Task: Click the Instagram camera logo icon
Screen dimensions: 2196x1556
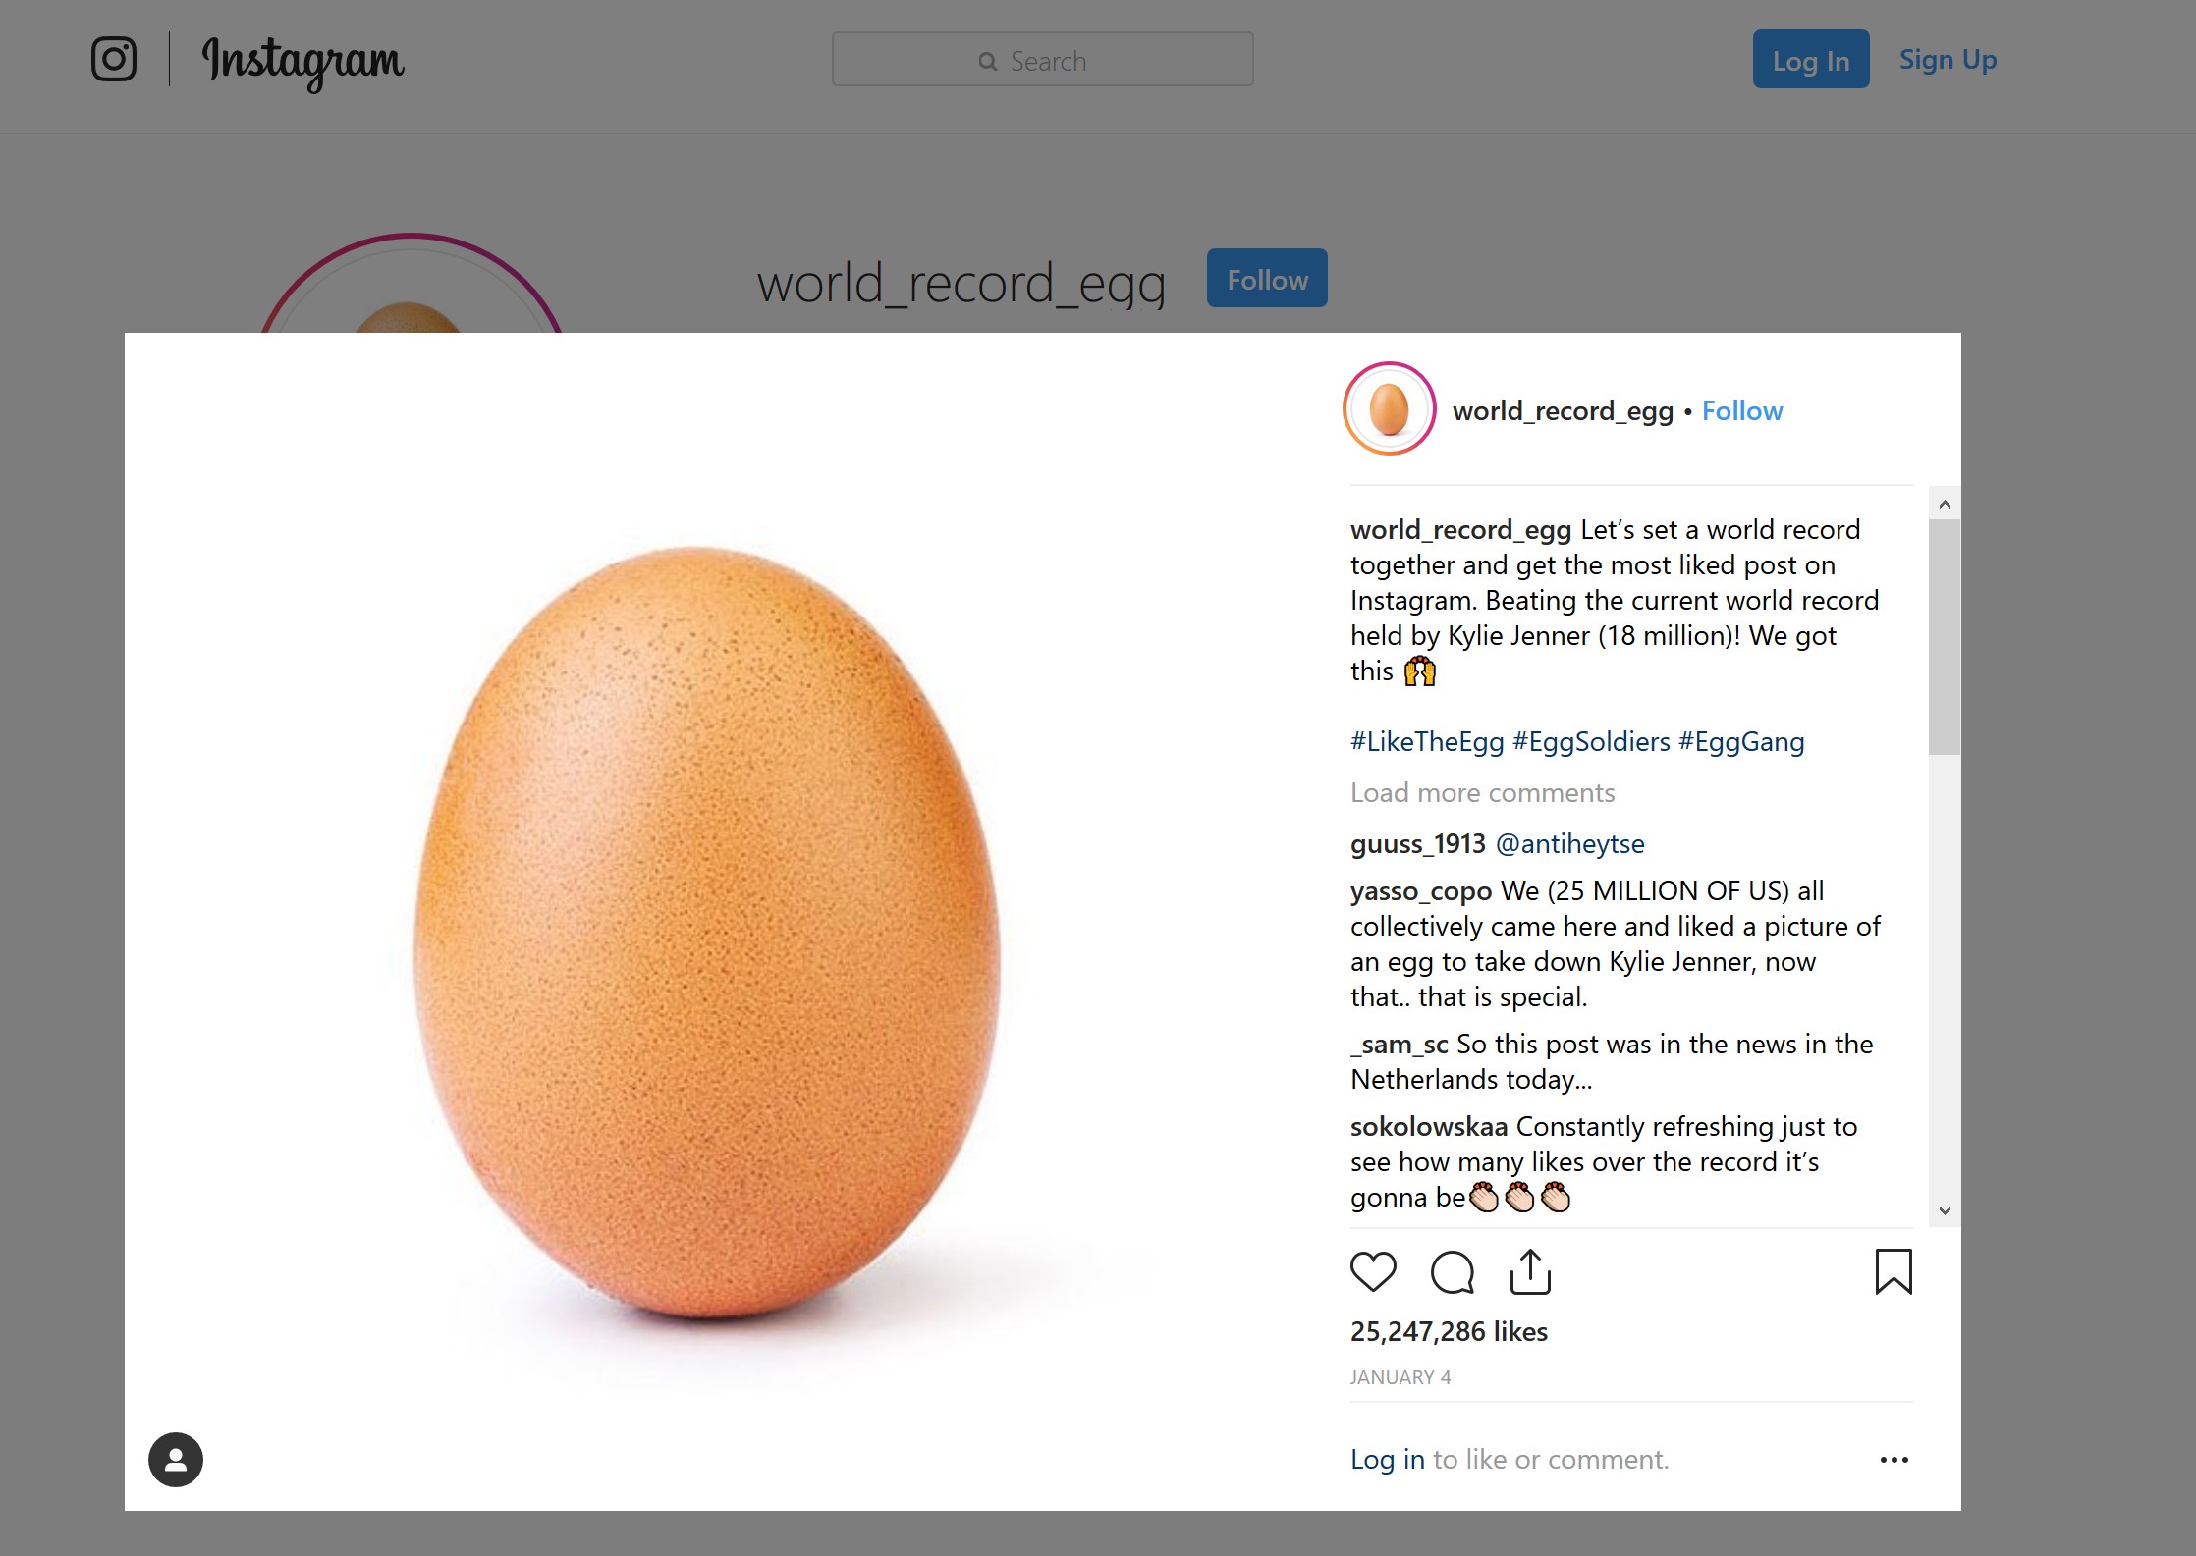Action: tap(114, 60)
